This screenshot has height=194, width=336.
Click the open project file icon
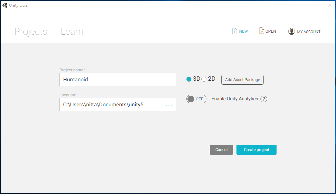pos(262,31)
